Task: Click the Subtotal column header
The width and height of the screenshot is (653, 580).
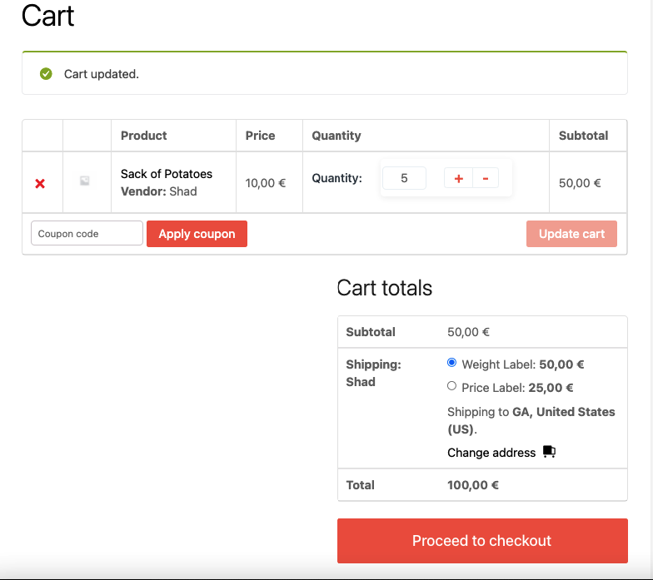Action: (x=583, y=136)
